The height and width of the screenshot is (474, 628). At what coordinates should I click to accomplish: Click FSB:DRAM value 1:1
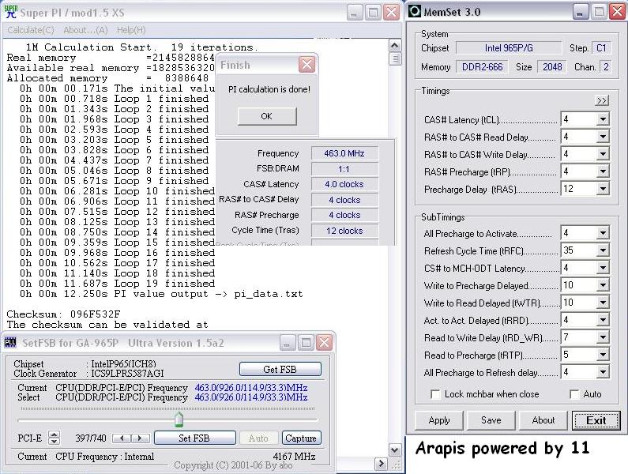[x=344, y=169]
